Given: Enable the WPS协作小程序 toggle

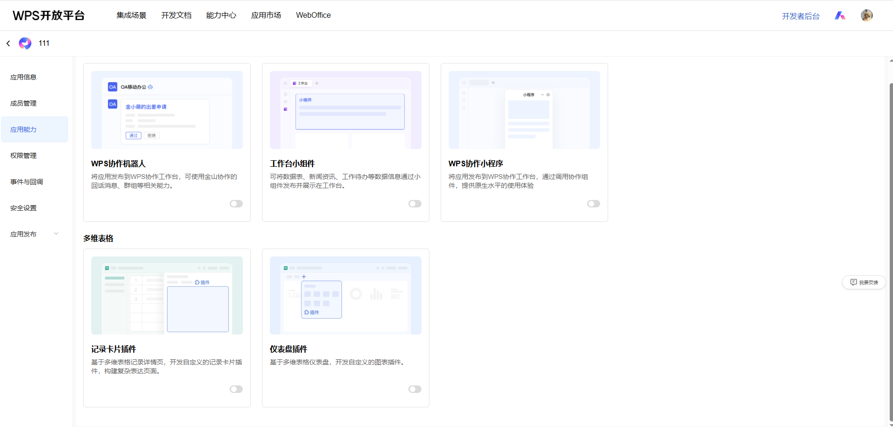Looking at the screenshot, I should click(x=594, y=204).
